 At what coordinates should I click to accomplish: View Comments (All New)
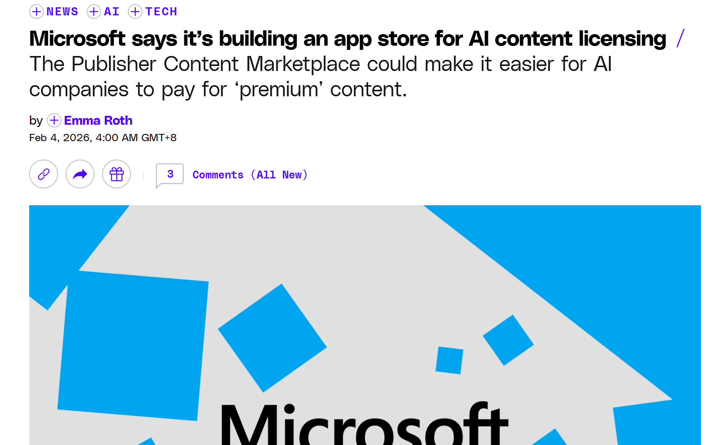(x=250, y=175)
